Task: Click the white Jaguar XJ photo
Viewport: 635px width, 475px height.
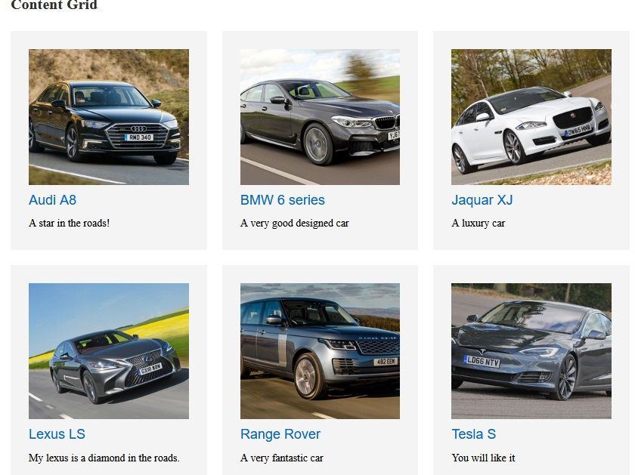Action: click(531, 117)
